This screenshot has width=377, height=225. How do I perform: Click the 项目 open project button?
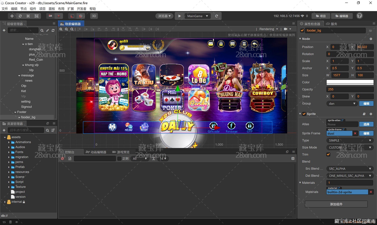(321, 16)
